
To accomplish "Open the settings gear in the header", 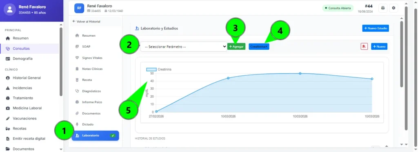I will pos(394,8).
